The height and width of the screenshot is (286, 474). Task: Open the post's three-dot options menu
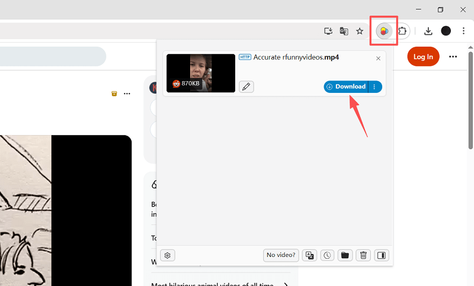(x=127, y=94)
